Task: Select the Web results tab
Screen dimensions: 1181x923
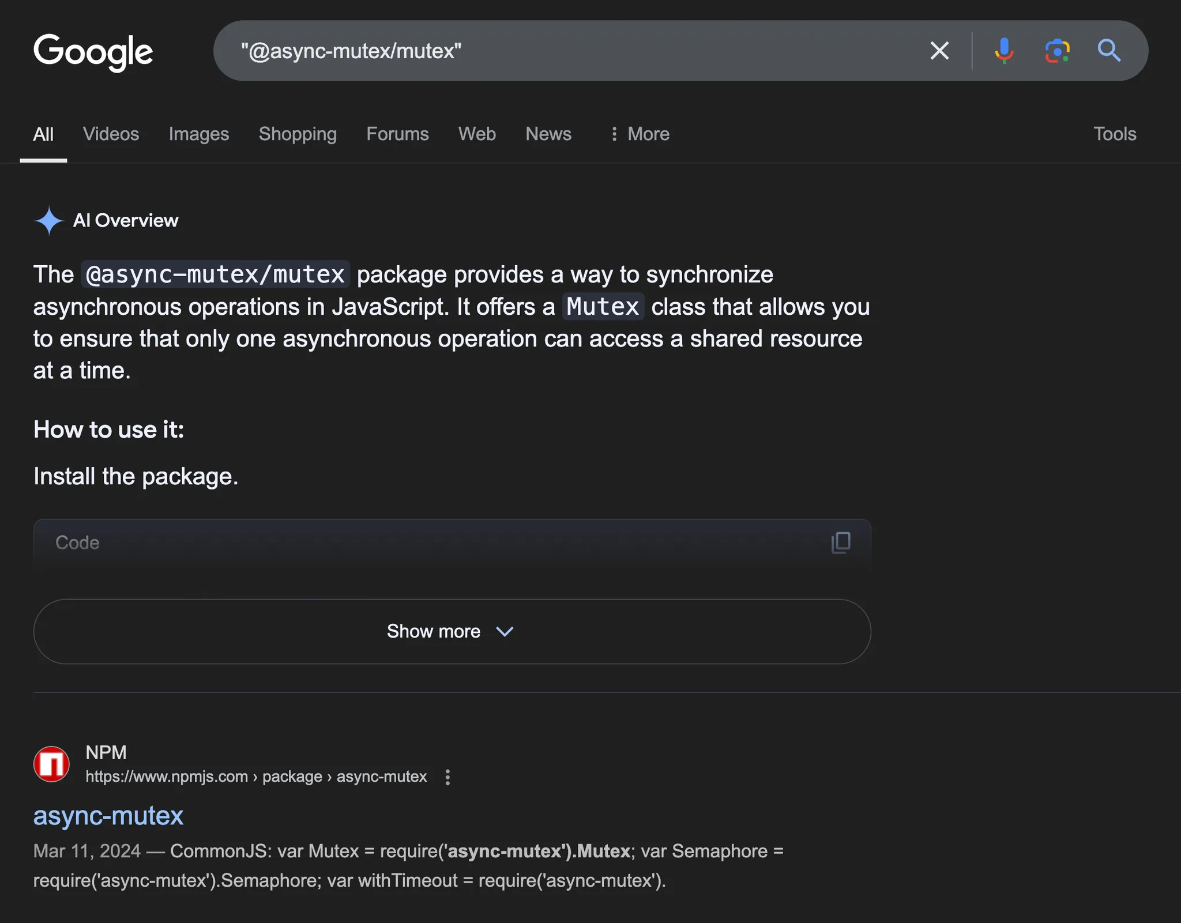Action: [x=477, y=134]
